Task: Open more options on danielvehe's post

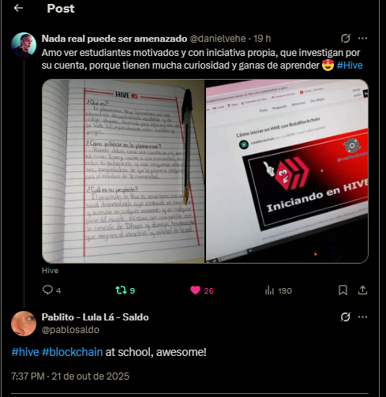Action: [362, 39]
